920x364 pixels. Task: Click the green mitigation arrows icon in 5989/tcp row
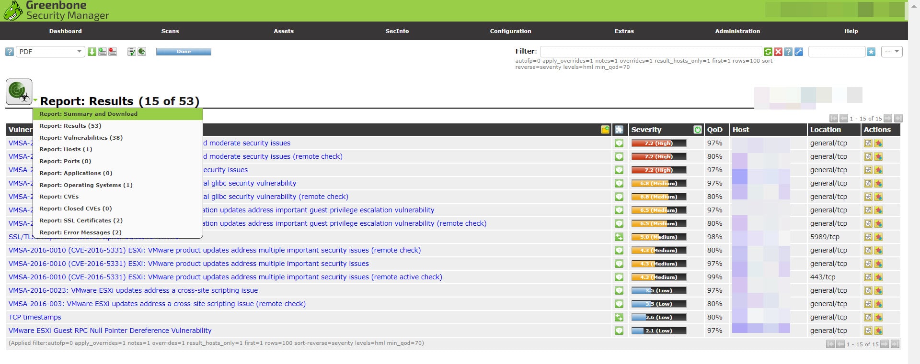coord(619,237)
